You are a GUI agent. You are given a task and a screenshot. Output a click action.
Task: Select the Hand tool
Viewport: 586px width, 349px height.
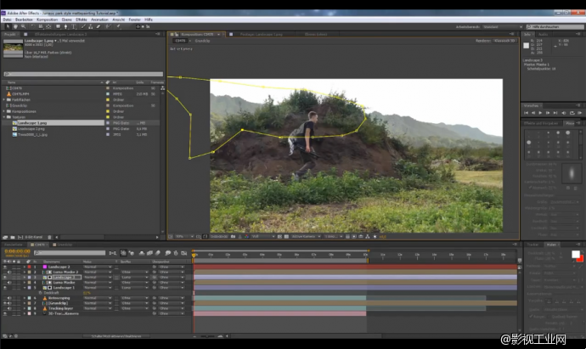(15, 26)
